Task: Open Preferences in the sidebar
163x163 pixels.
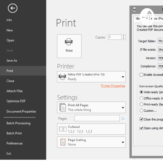Action: pyautogui.click(x=14, y=143)
